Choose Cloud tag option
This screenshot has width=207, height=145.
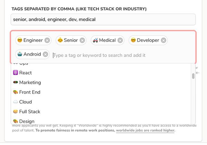pyautogui.click(x=25, y=102)
